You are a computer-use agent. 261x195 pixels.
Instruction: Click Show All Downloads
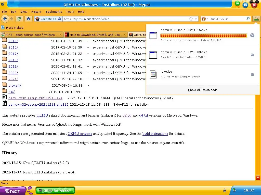pos(203,90)
